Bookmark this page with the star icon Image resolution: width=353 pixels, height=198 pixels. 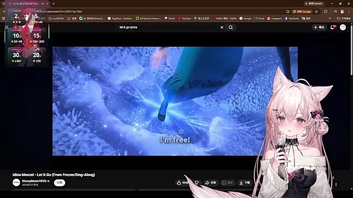click(316, 12)
